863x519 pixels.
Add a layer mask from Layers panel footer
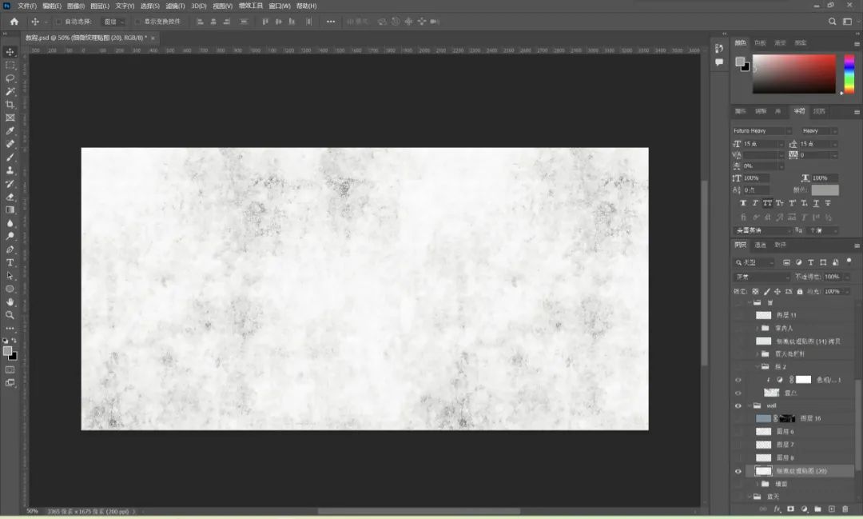tap(790, 509)
